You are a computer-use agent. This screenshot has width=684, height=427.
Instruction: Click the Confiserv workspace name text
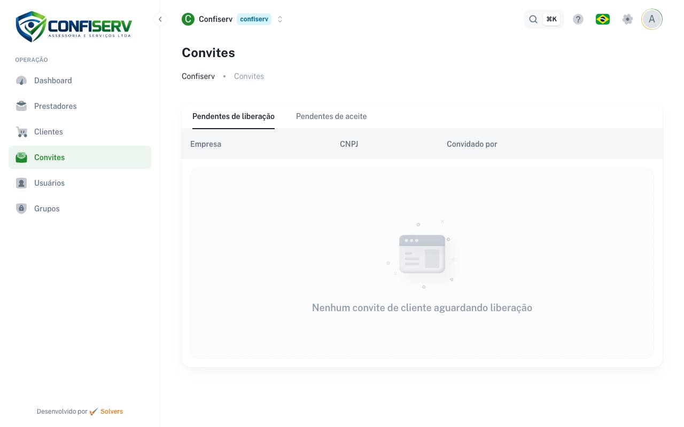pos(215,19)
